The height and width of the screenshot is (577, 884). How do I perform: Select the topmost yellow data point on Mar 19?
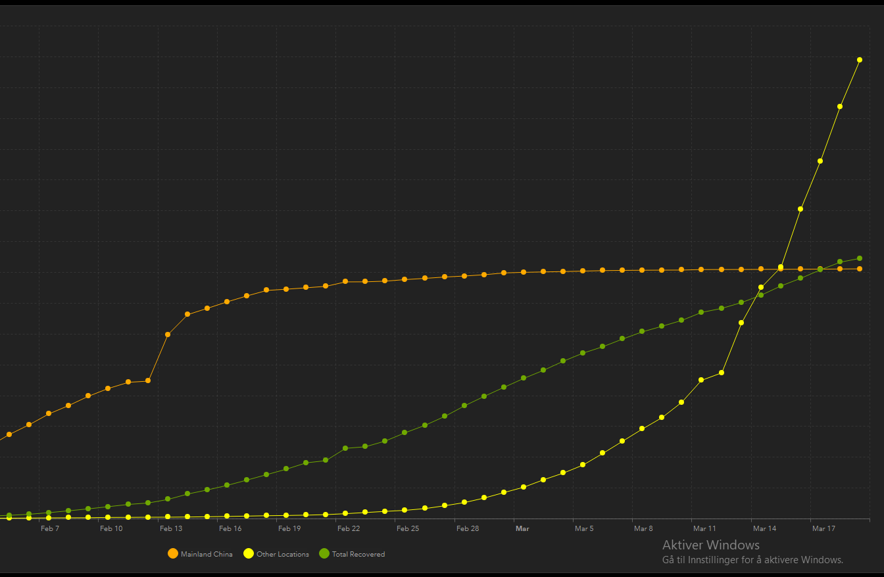click(x=860, y=60)
